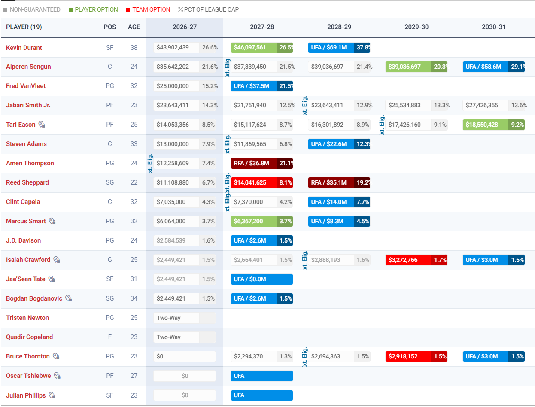Click the tag icon next to Marcus Smart

[52, 221]
